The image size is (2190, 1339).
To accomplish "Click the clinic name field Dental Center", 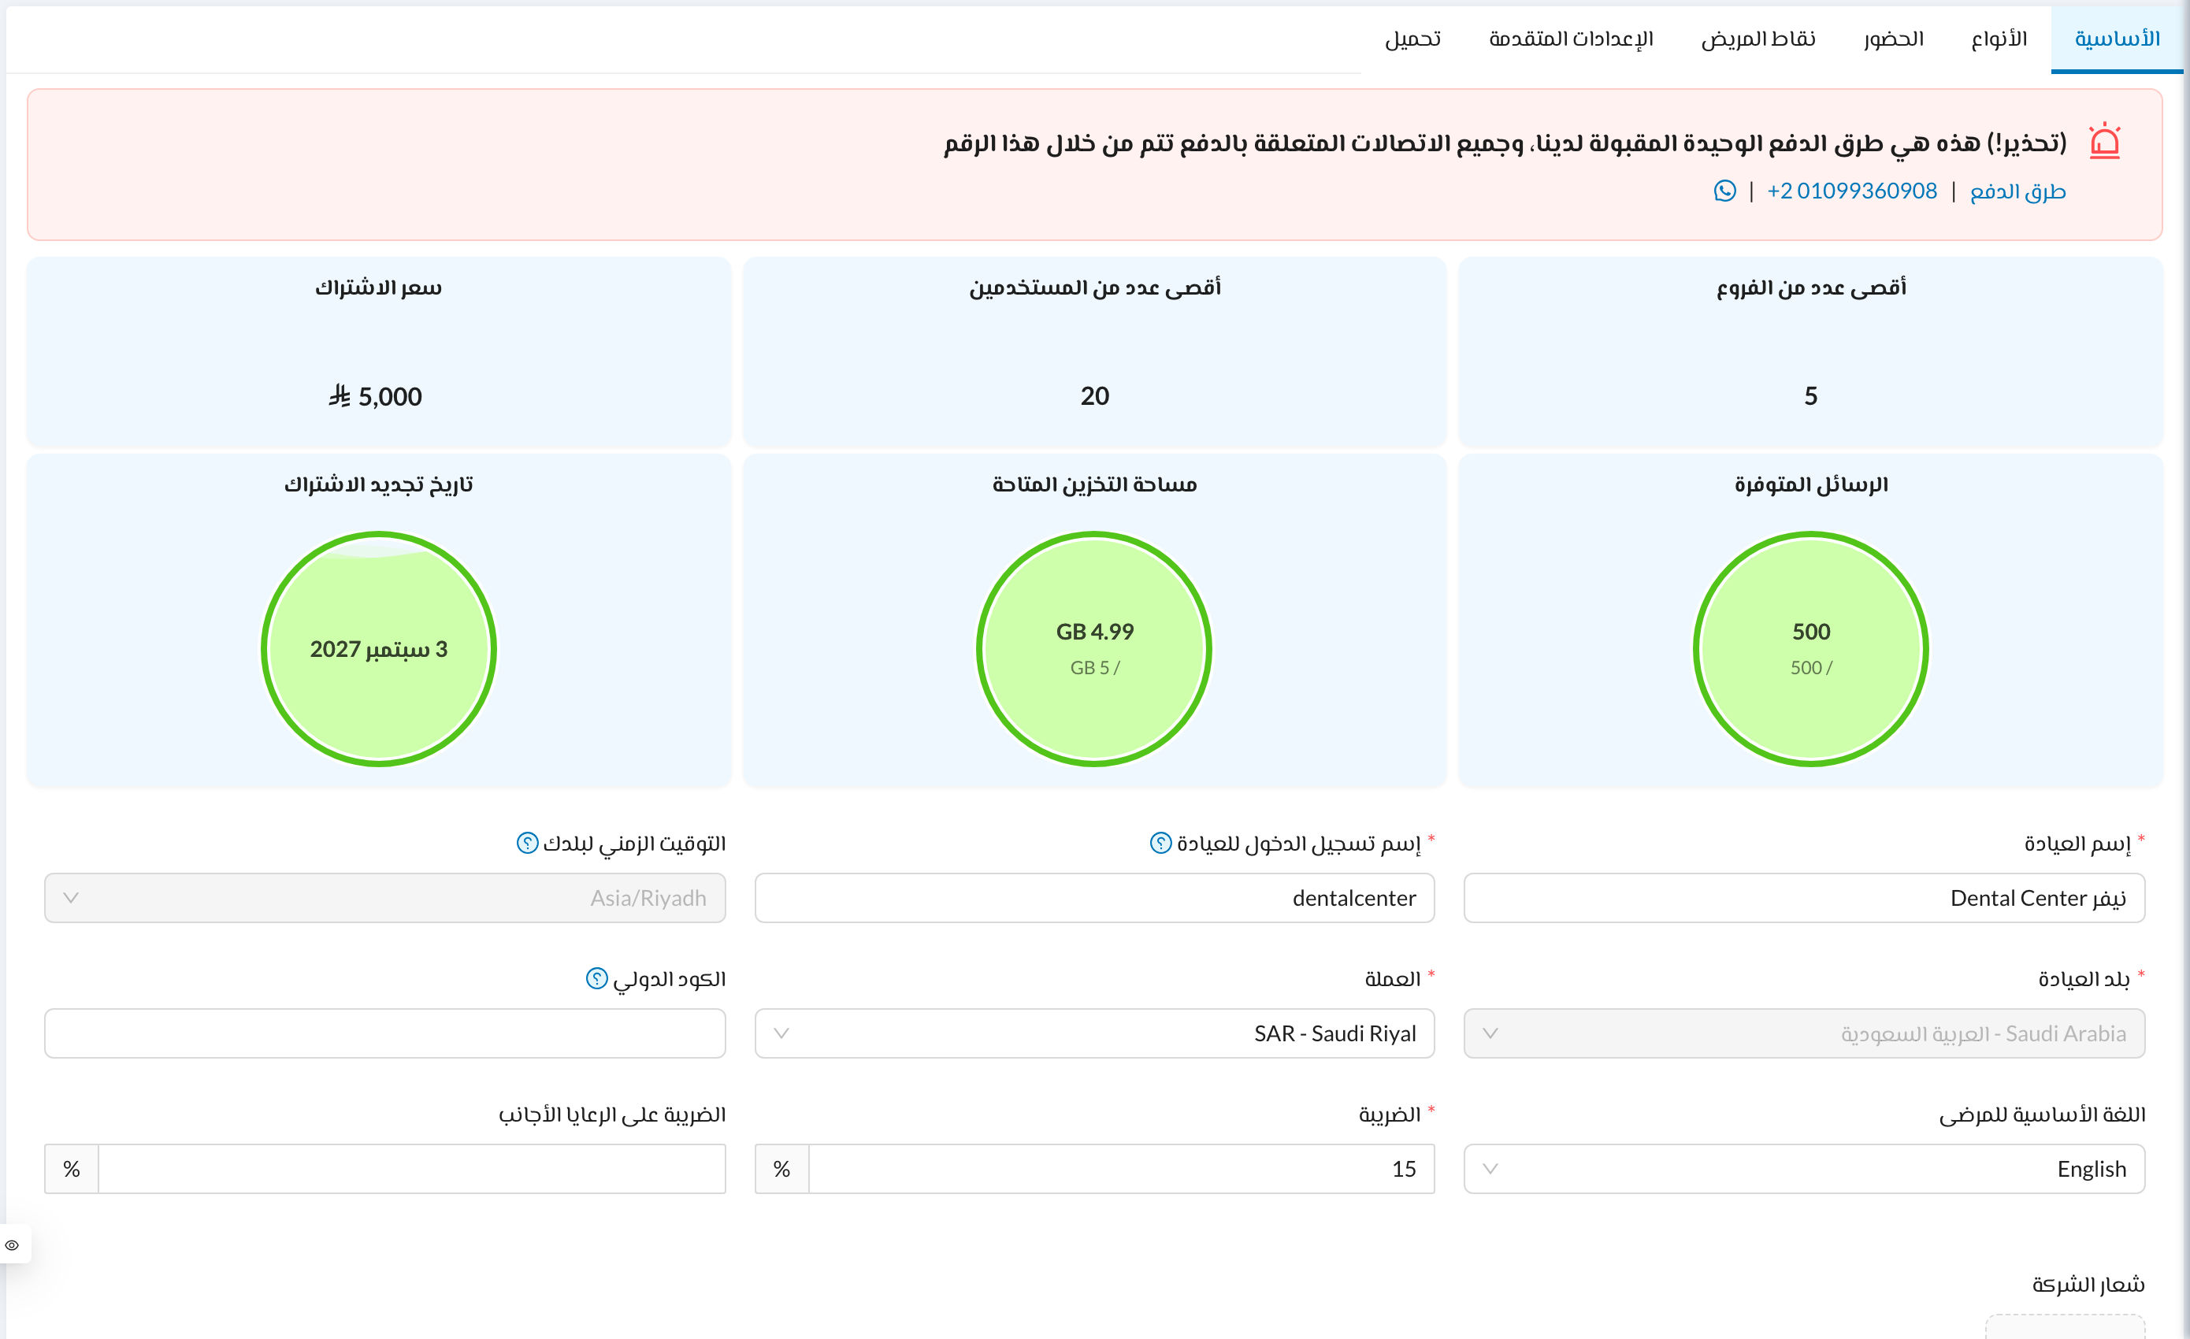I will [x=1804, y=897].
